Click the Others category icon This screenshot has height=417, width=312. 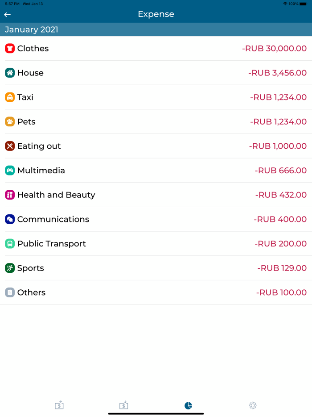[x=11, y=292]
